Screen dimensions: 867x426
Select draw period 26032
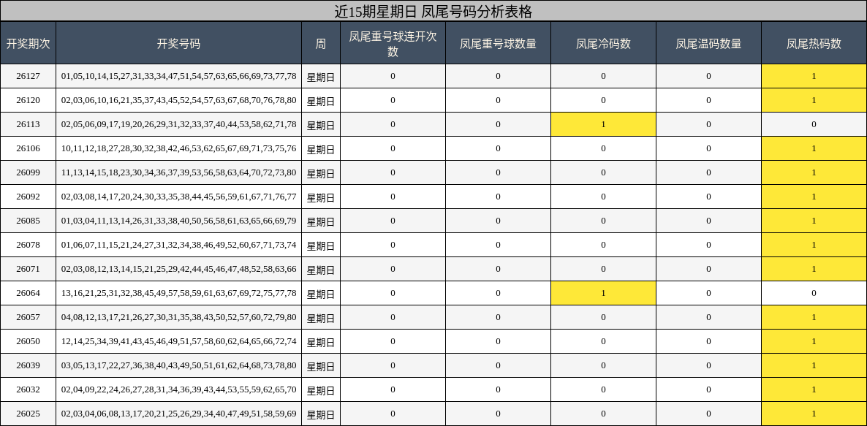pyautogui.click(x=29, y=389)
